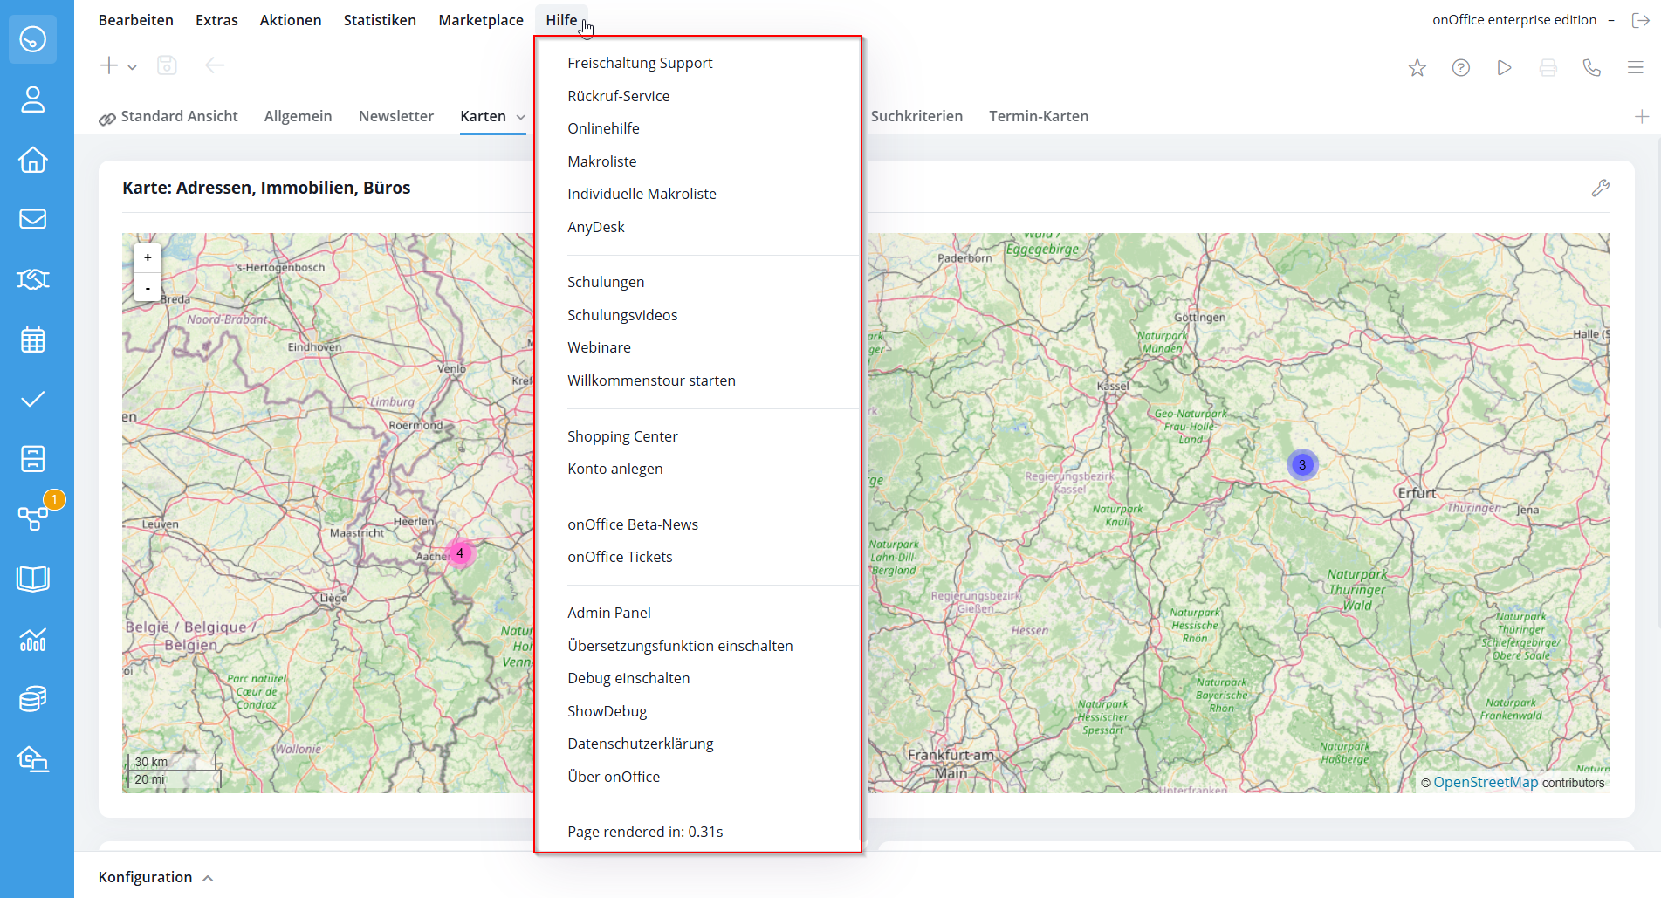Expand the Karten tab dropdown arrow
1661x898 pixels.
click(x=521, y=117)
